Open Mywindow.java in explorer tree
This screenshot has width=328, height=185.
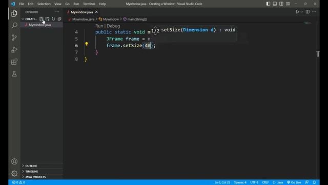coord(42,25)
